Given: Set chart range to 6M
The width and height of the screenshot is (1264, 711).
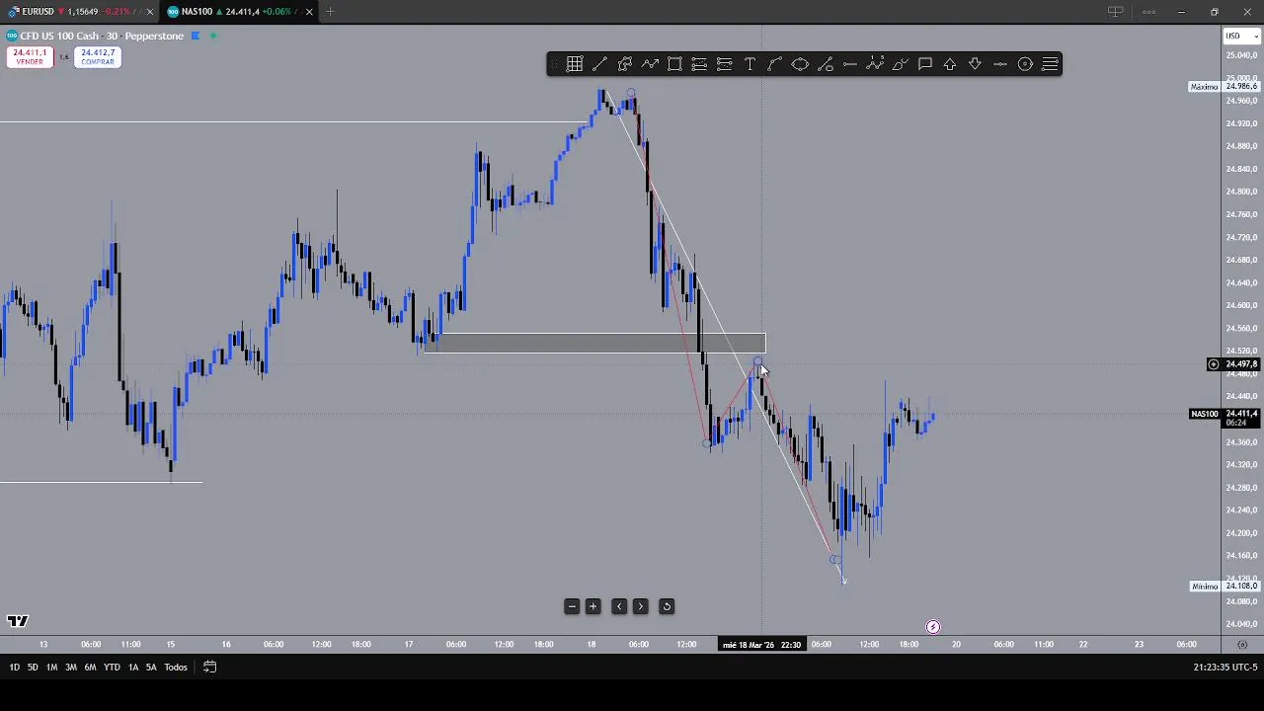Looking at the screenshot, I should (x=90, y=668).
